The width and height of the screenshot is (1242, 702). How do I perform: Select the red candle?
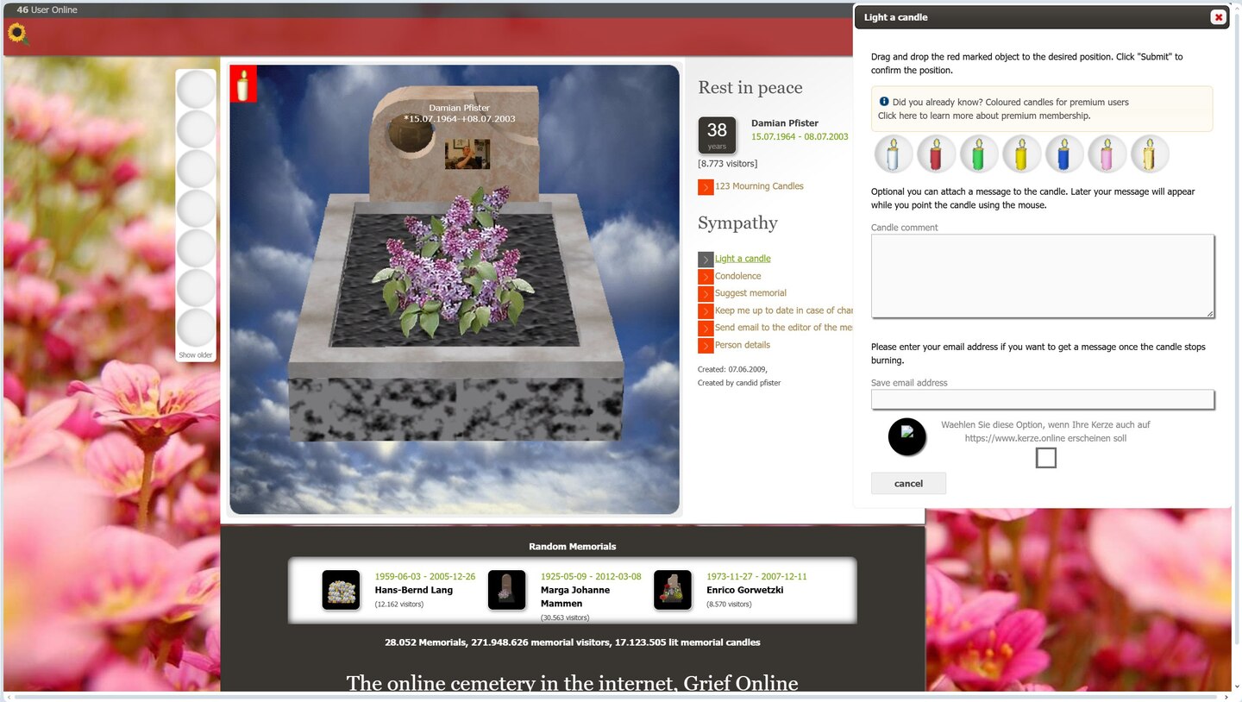936,154
